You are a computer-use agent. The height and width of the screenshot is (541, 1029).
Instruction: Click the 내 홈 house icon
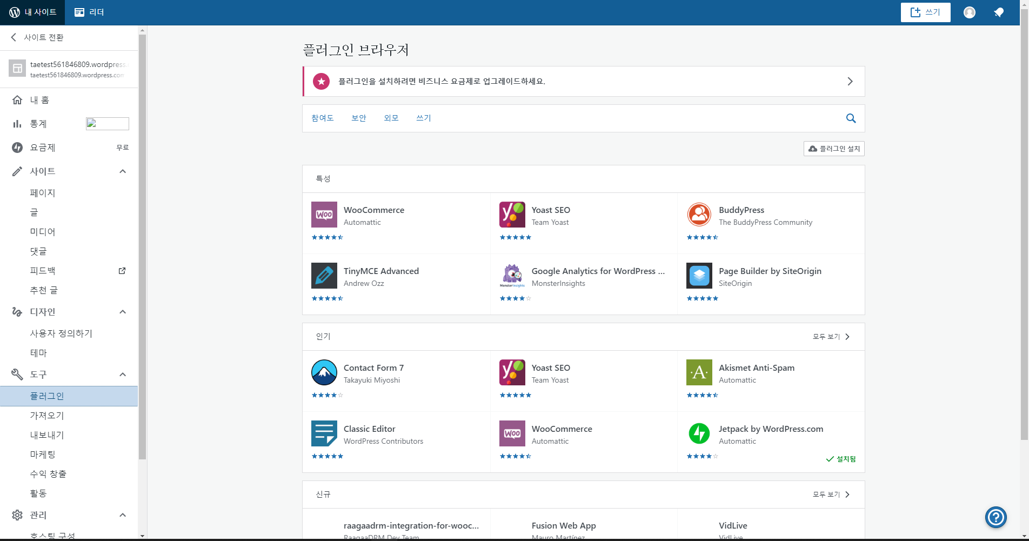17,100
